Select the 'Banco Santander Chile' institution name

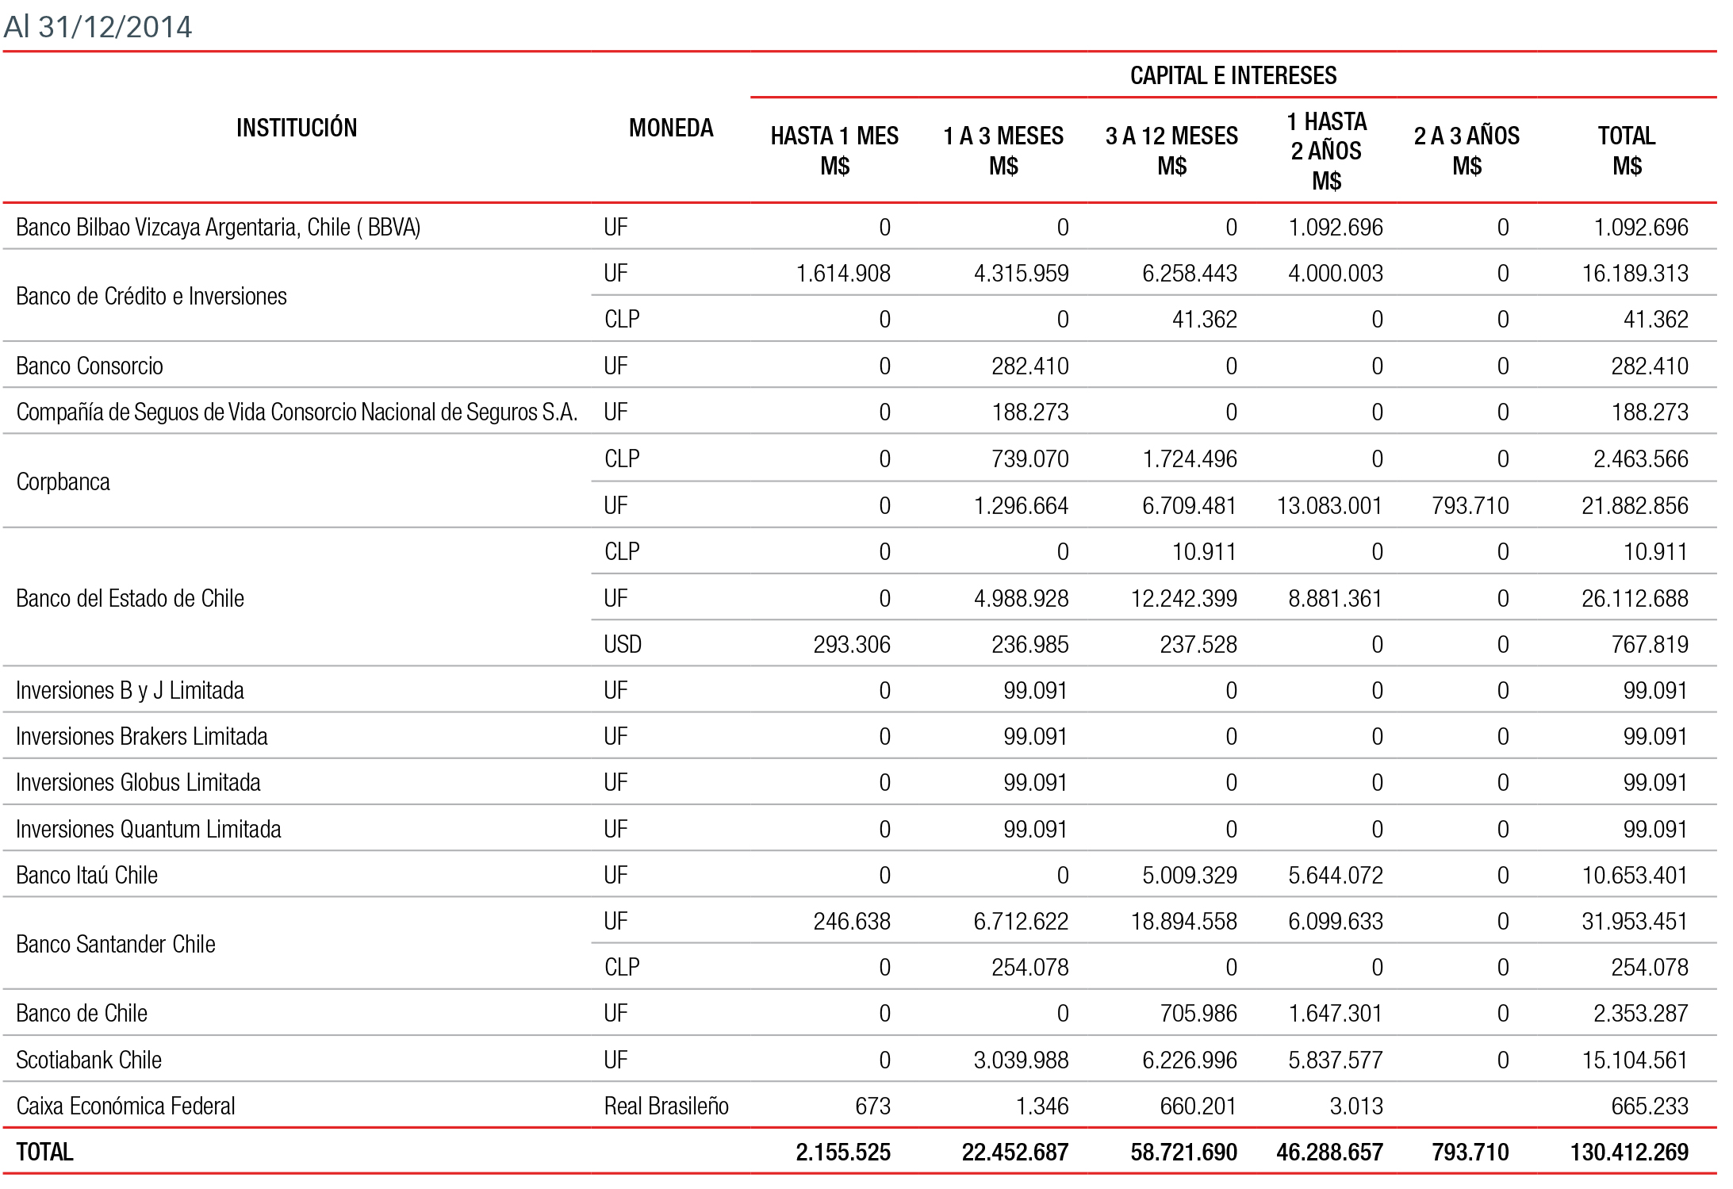coord(116,945)
